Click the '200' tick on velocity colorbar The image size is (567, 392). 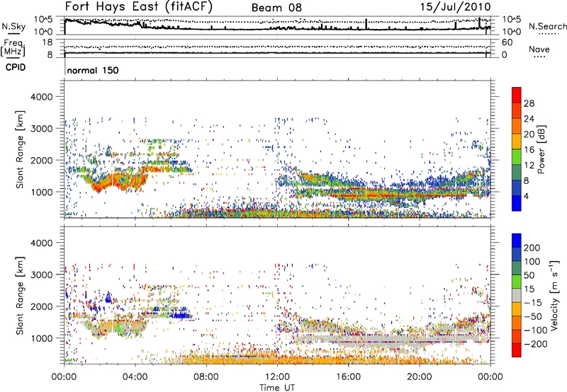pyautogui.click(x=532, y=248)
